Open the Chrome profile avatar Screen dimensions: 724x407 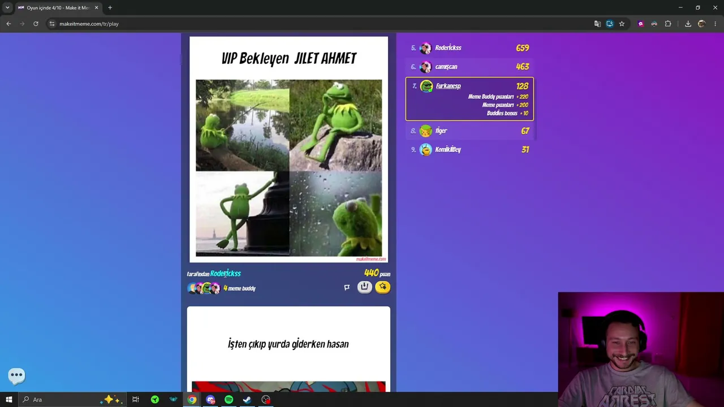(x=701, y=24)
